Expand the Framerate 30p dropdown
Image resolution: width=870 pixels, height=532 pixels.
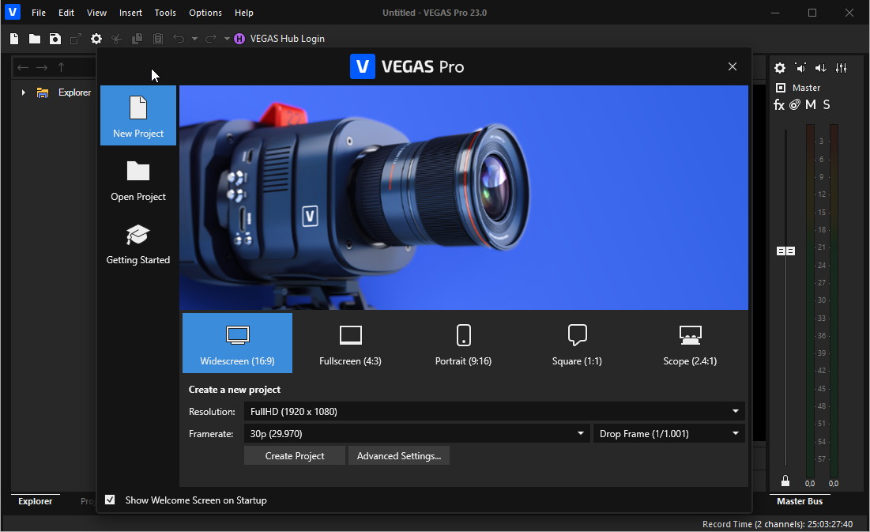coord(416,433)
